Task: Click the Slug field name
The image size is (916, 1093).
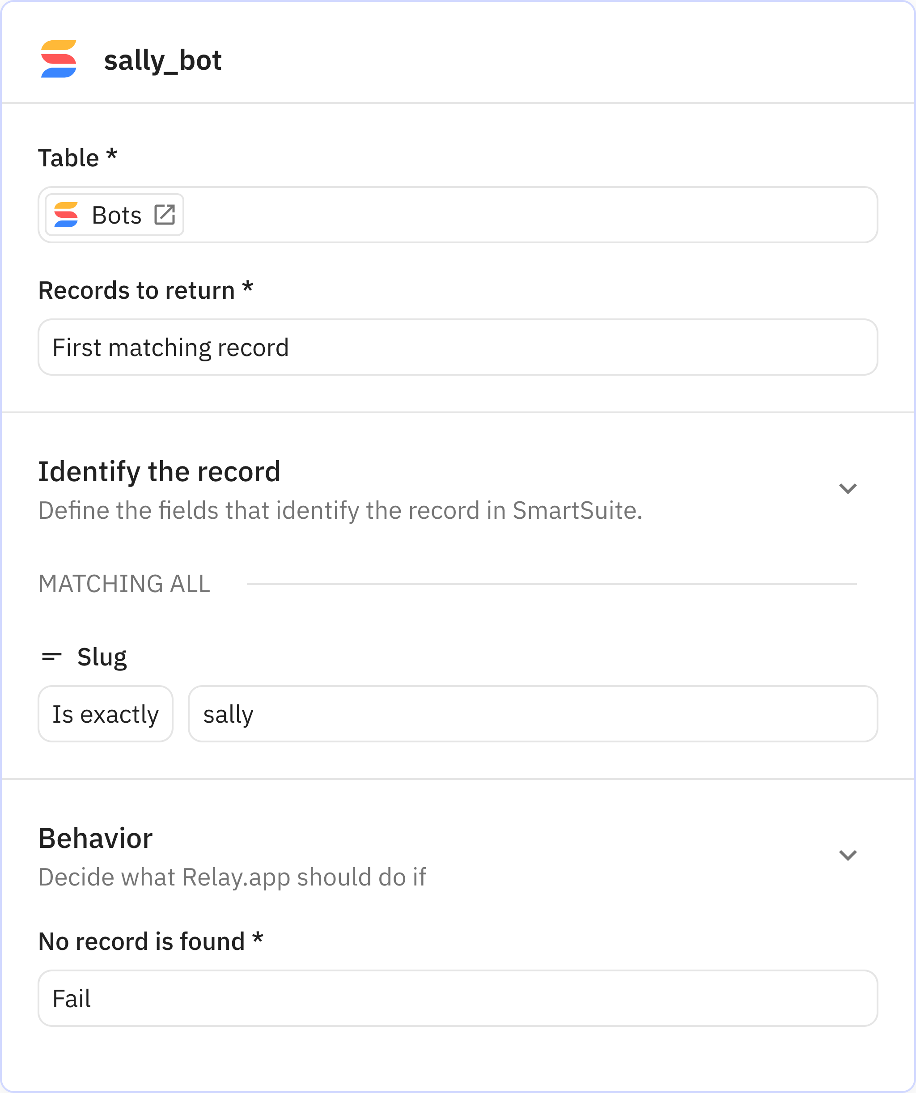Action: tap(102, 657)
